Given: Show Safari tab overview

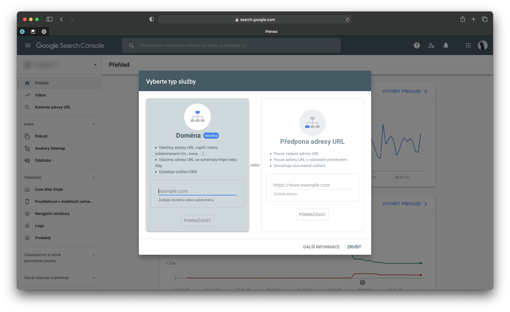Looking at the screenshot, I should (x=484, y=19).
